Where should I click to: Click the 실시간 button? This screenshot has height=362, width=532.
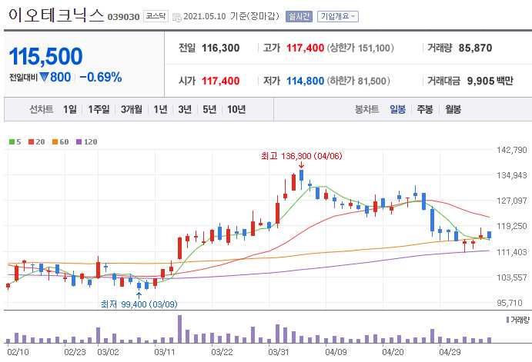point(299,16)
